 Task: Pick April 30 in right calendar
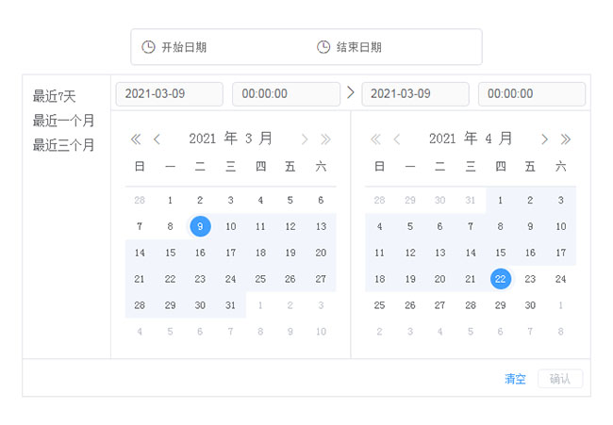click(531, 305)
